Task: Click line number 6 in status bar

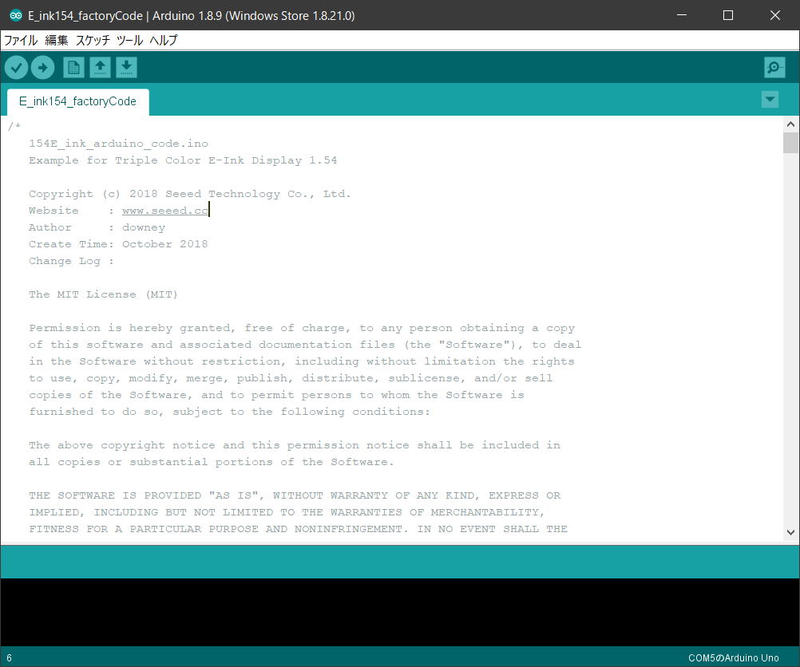Action: tap(9, 657)
